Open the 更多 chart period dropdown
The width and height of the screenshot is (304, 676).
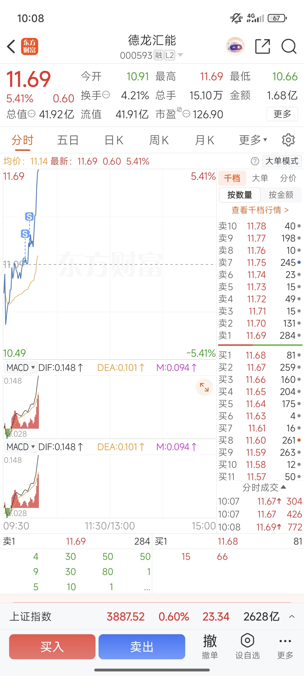(x=253, y=140)
